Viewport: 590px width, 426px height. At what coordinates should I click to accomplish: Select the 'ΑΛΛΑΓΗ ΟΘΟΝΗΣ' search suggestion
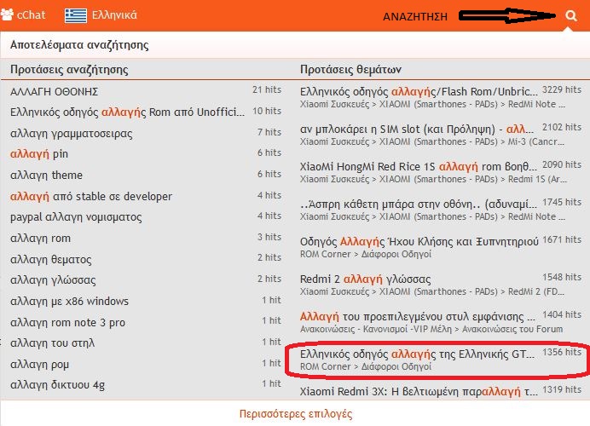click(x=55, y=91)
